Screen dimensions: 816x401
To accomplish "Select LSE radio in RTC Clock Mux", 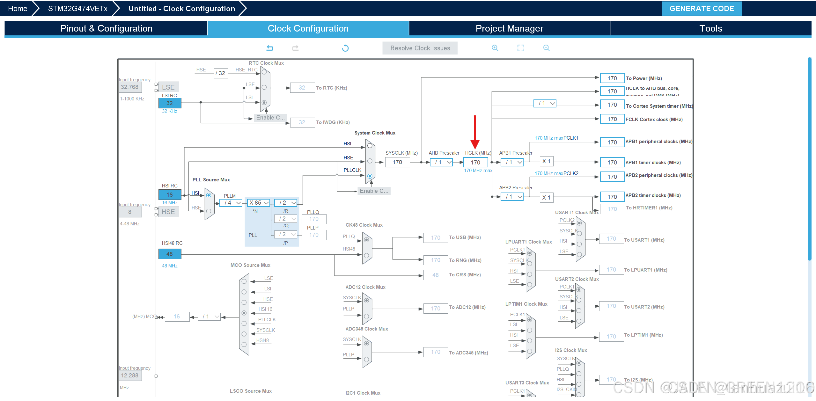I will tap(264, 87).
